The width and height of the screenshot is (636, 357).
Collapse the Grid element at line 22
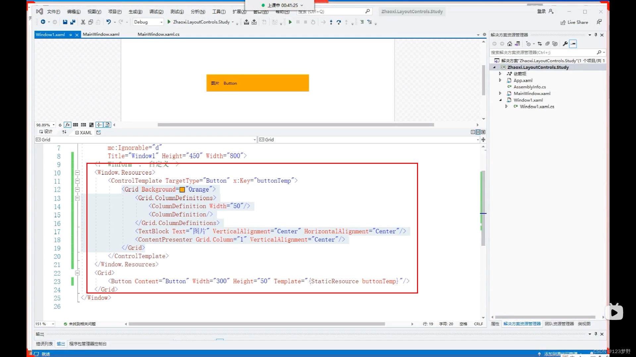[x=77, y=273]
